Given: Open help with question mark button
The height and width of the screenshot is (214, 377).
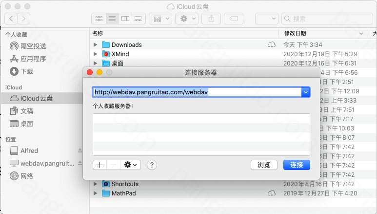Looking at the screenshot, I should (152, 165).
